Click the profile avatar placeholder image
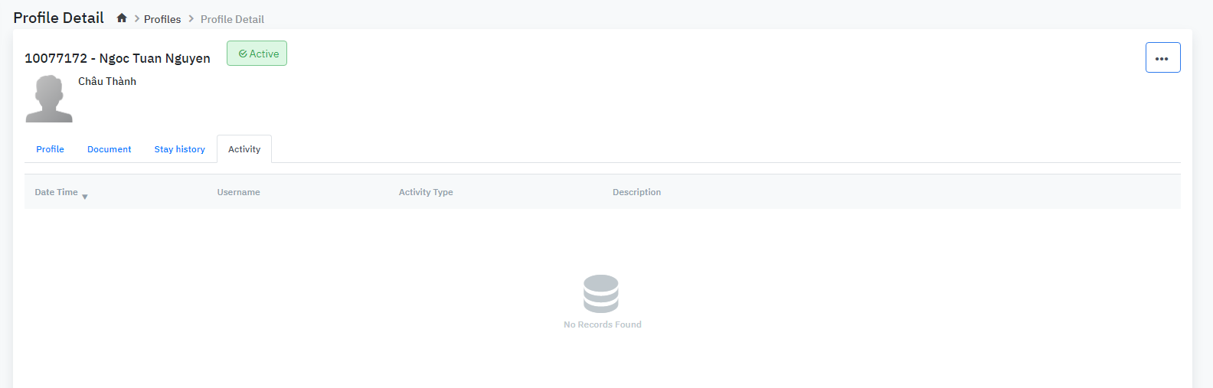The image size is (1213, 388). pos(49,99)
